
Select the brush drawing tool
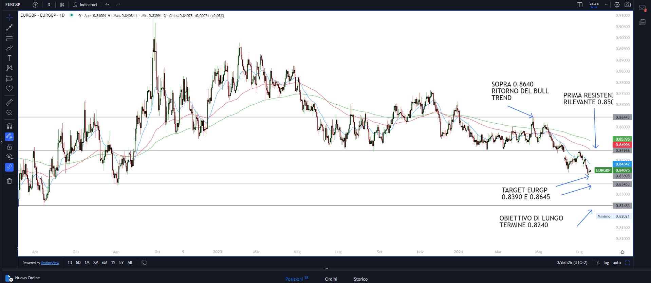tap(10, 48)
